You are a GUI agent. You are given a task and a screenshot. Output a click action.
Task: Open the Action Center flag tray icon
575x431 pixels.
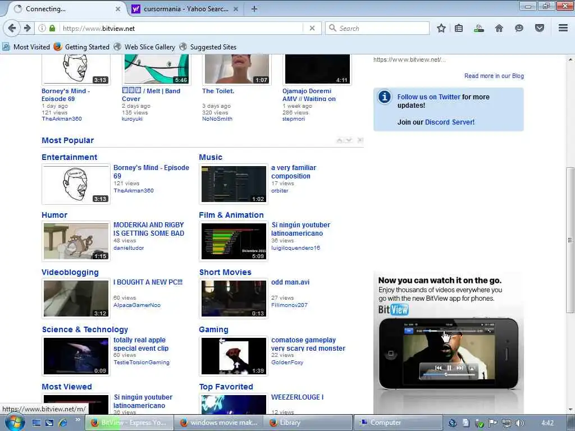pyautogui.click(x=492, y=423)
